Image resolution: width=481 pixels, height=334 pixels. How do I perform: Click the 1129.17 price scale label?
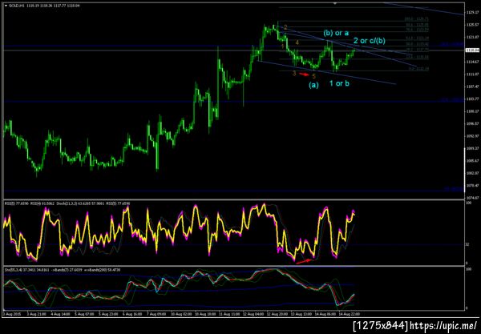[473, 13]
